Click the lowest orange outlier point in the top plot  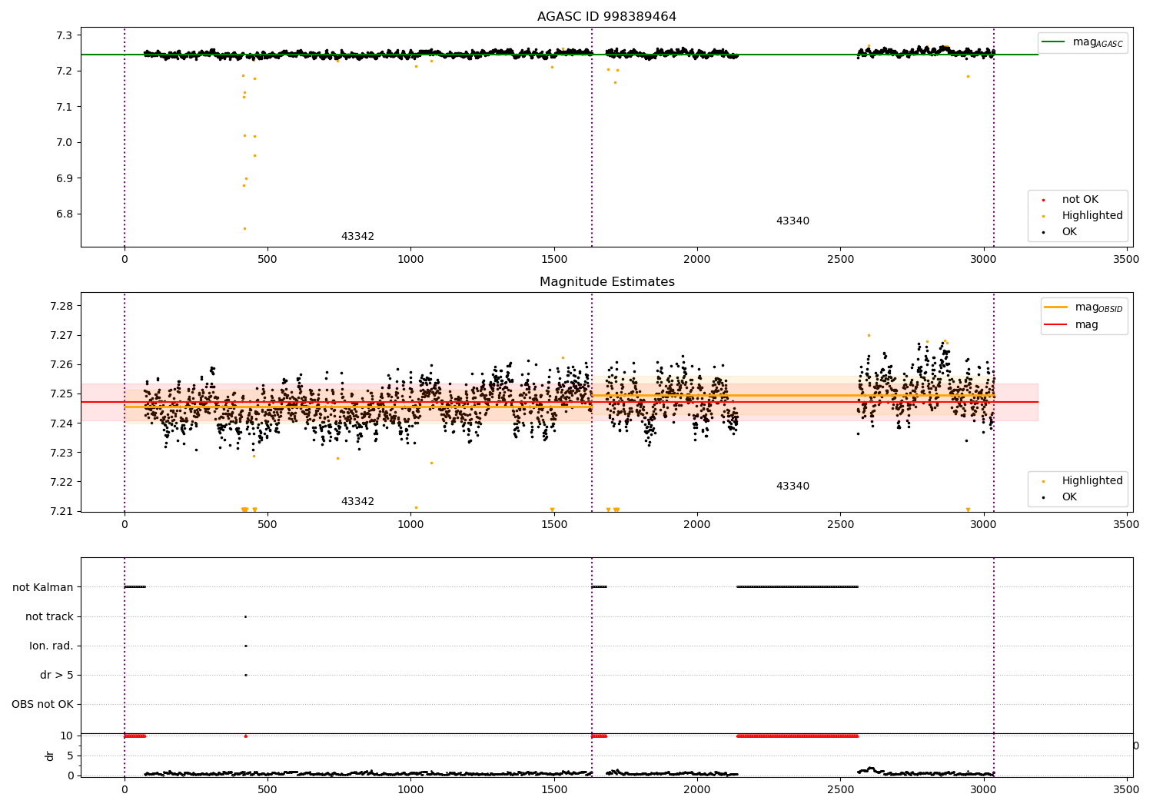[244, 228]
